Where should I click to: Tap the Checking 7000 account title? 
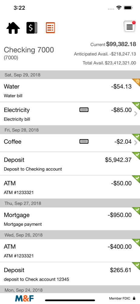tap(29, 50)
